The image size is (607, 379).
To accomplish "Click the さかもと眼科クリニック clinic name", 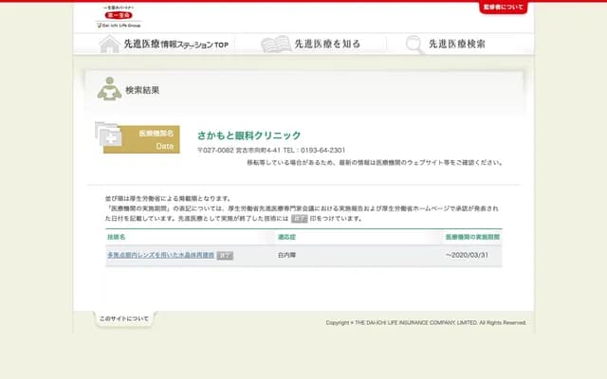I will pos(248,135).
